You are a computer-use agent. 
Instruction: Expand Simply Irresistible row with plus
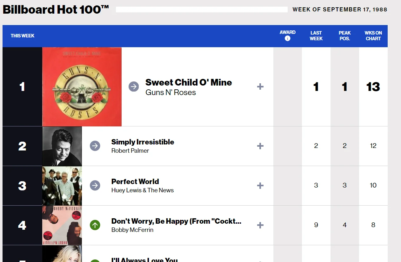[260, 146]
